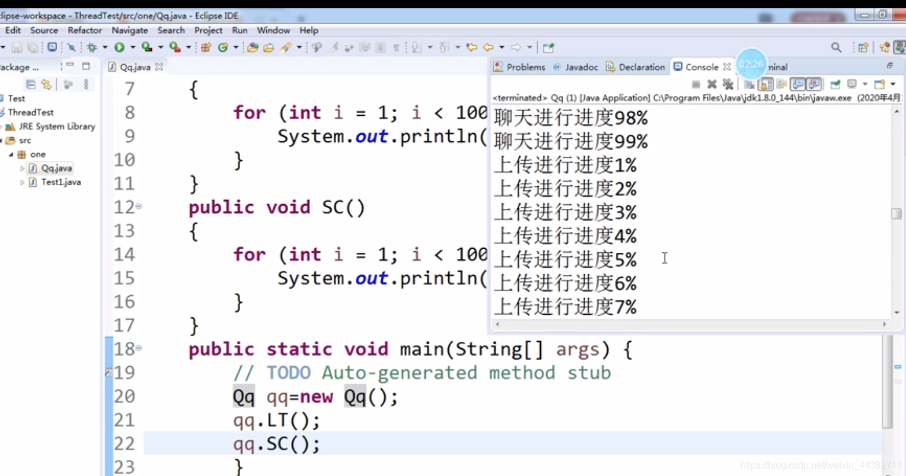Fold the SC() method at line 12
Viewport: 906px width, 476px height.
(x=139, y=207)
